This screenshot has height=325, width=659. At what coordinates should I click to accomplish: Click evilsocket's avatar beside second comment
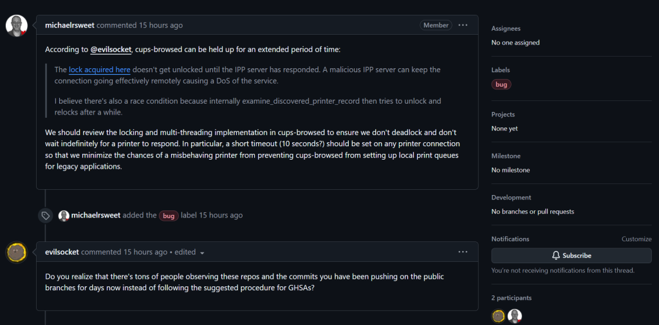16,252
